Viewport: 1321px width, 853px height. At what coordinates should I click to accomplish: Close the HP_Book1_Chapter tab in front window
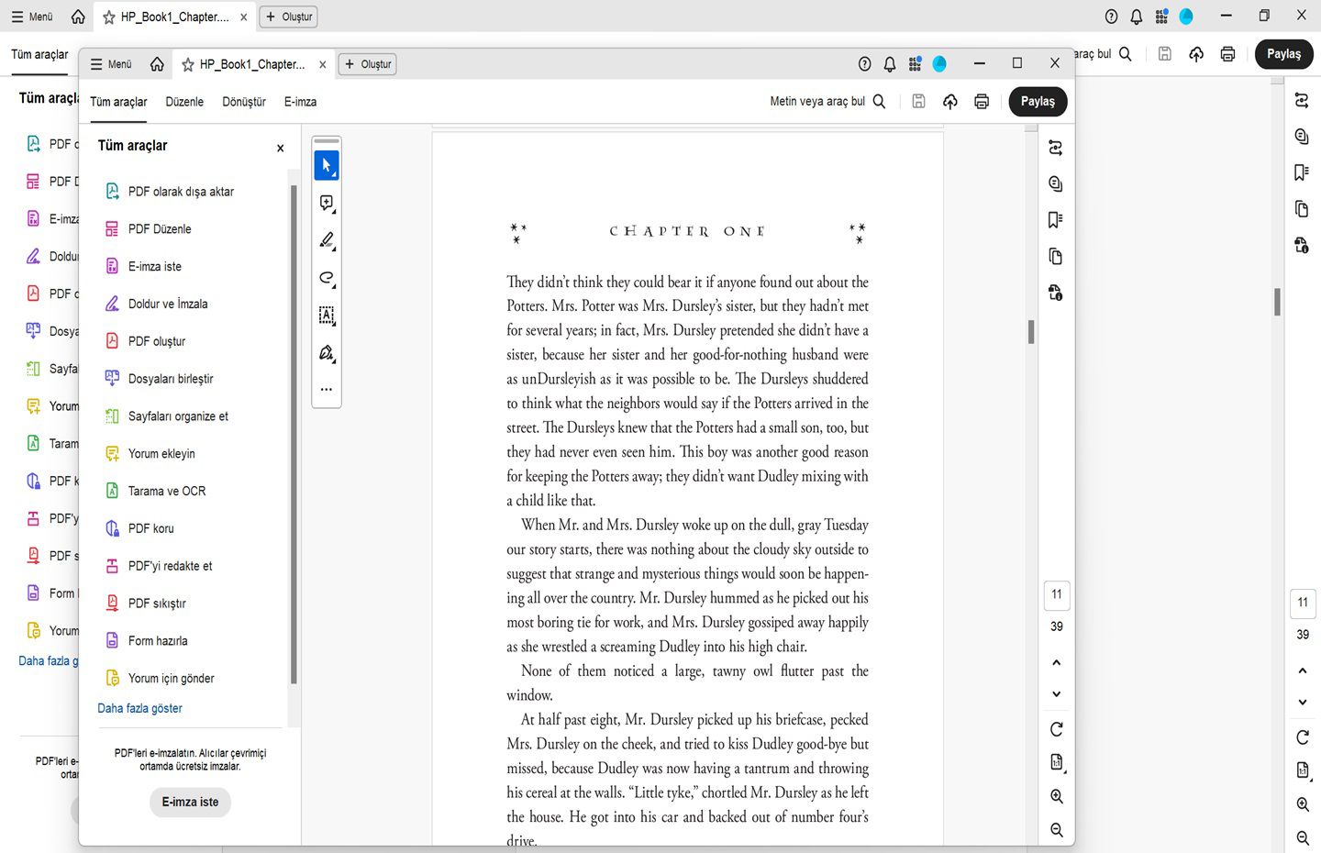323,64
